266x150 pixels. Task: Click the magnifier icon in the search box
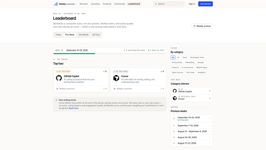tap(156, 4)
